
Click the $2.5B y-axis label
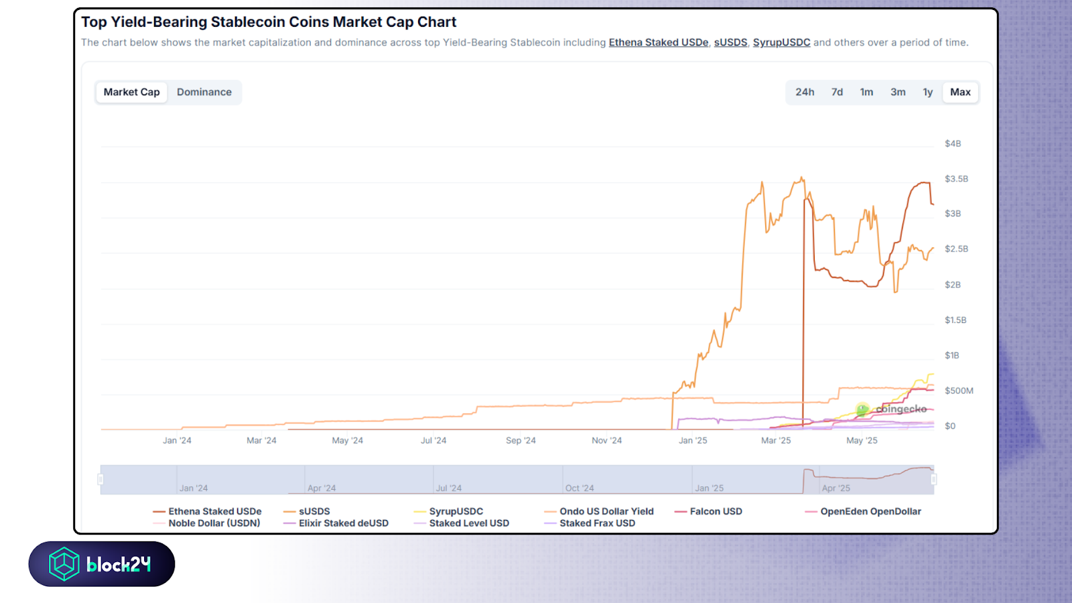click(x=956, y=249)
